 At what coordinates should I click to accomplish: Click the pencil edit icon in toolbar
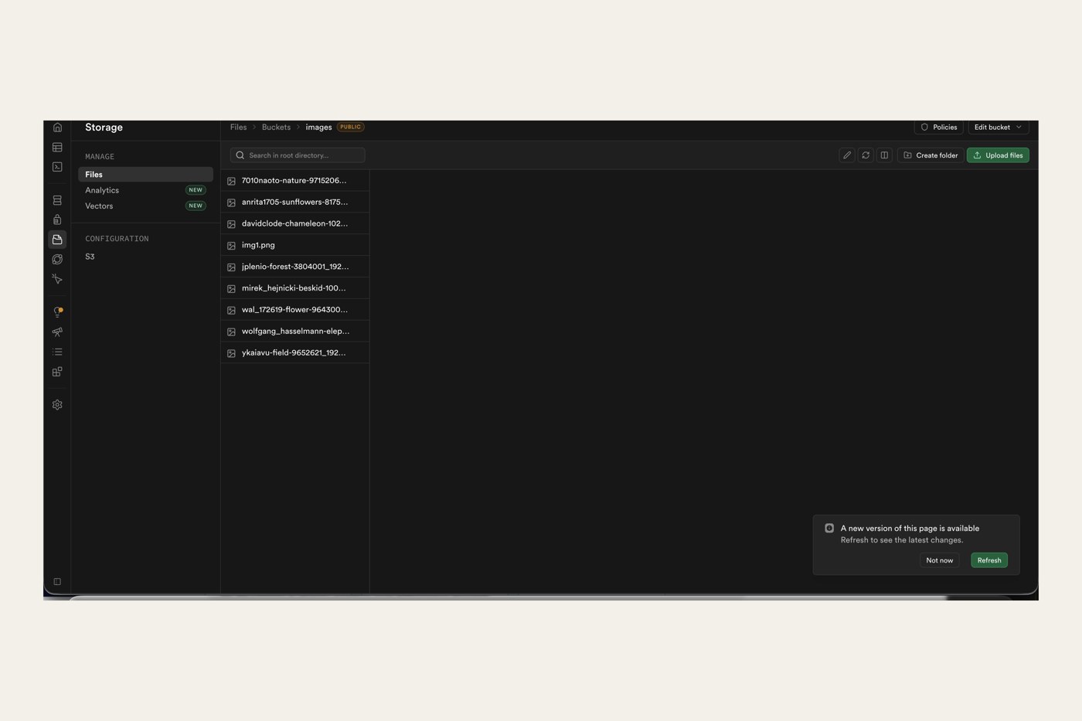coord(847,155)
